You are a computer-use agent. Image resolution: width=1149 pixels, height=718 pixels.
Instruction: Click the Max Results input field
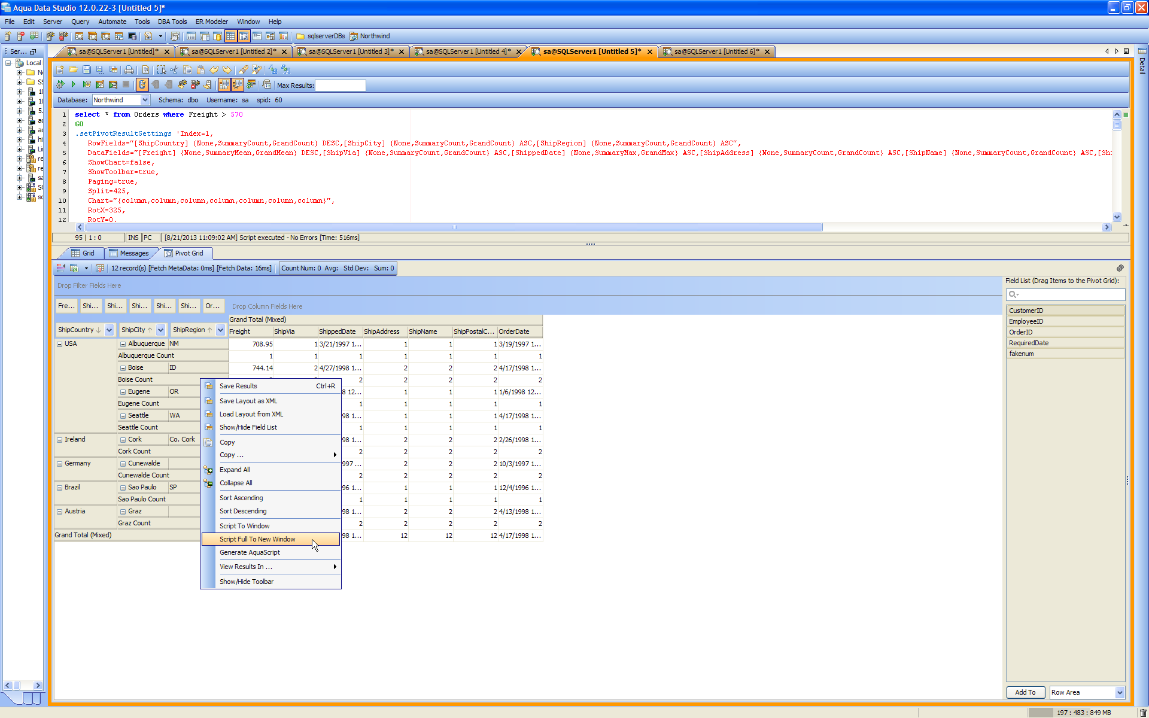340,86
